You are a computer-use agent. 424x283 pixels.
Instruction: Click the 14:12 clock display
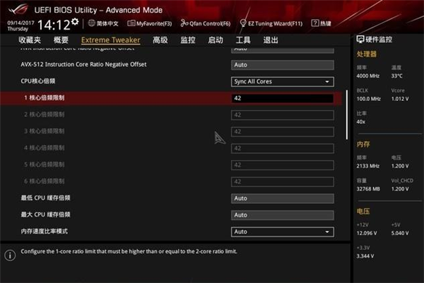coord(54,25)
